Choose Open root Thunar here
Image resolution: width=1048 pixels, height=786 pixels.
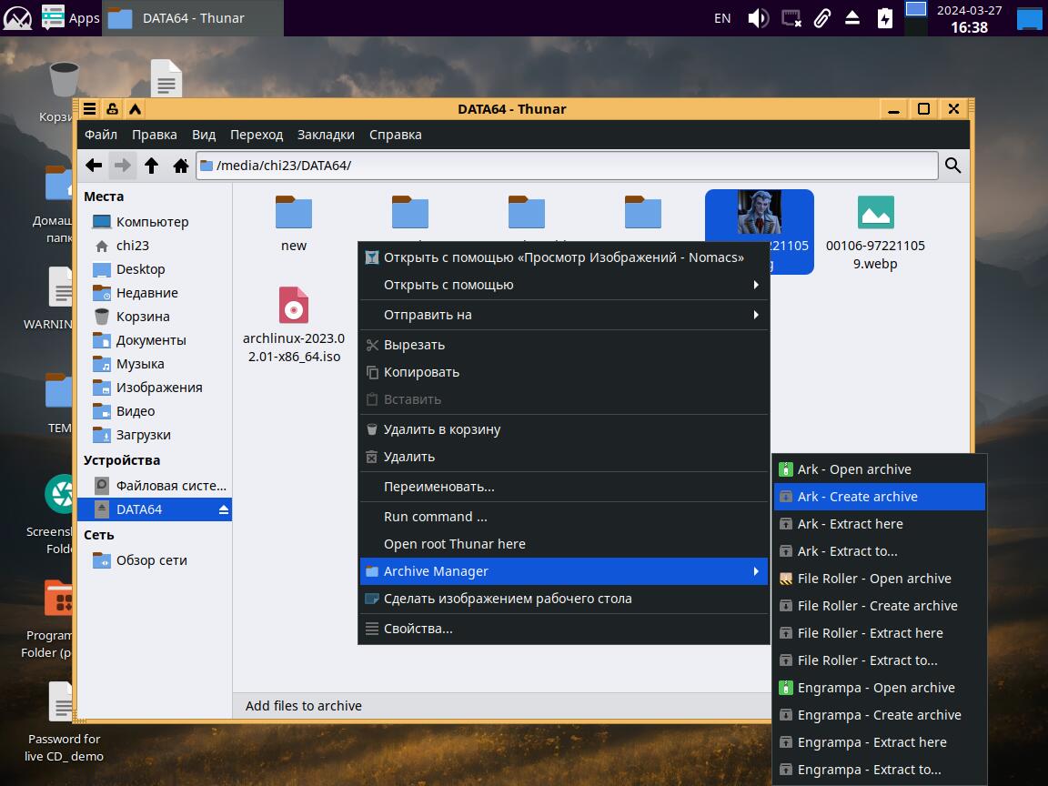coord(563,545)
